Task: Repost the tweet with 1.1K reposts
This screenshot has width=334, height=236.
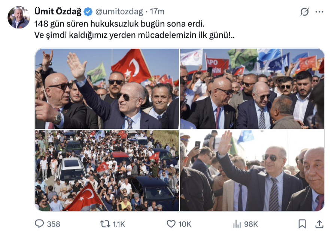Action: (105, 224)
